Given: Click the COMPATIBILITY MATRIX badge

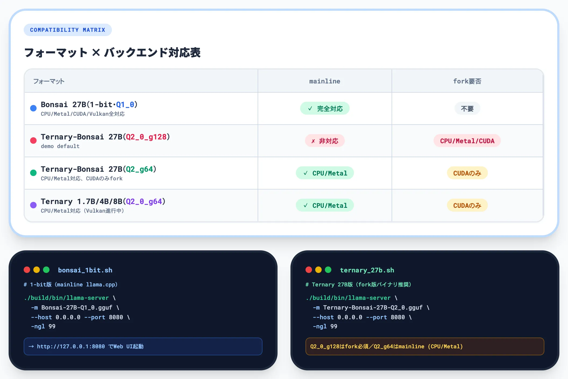Looking at the screenshot, I should (68, 30).
